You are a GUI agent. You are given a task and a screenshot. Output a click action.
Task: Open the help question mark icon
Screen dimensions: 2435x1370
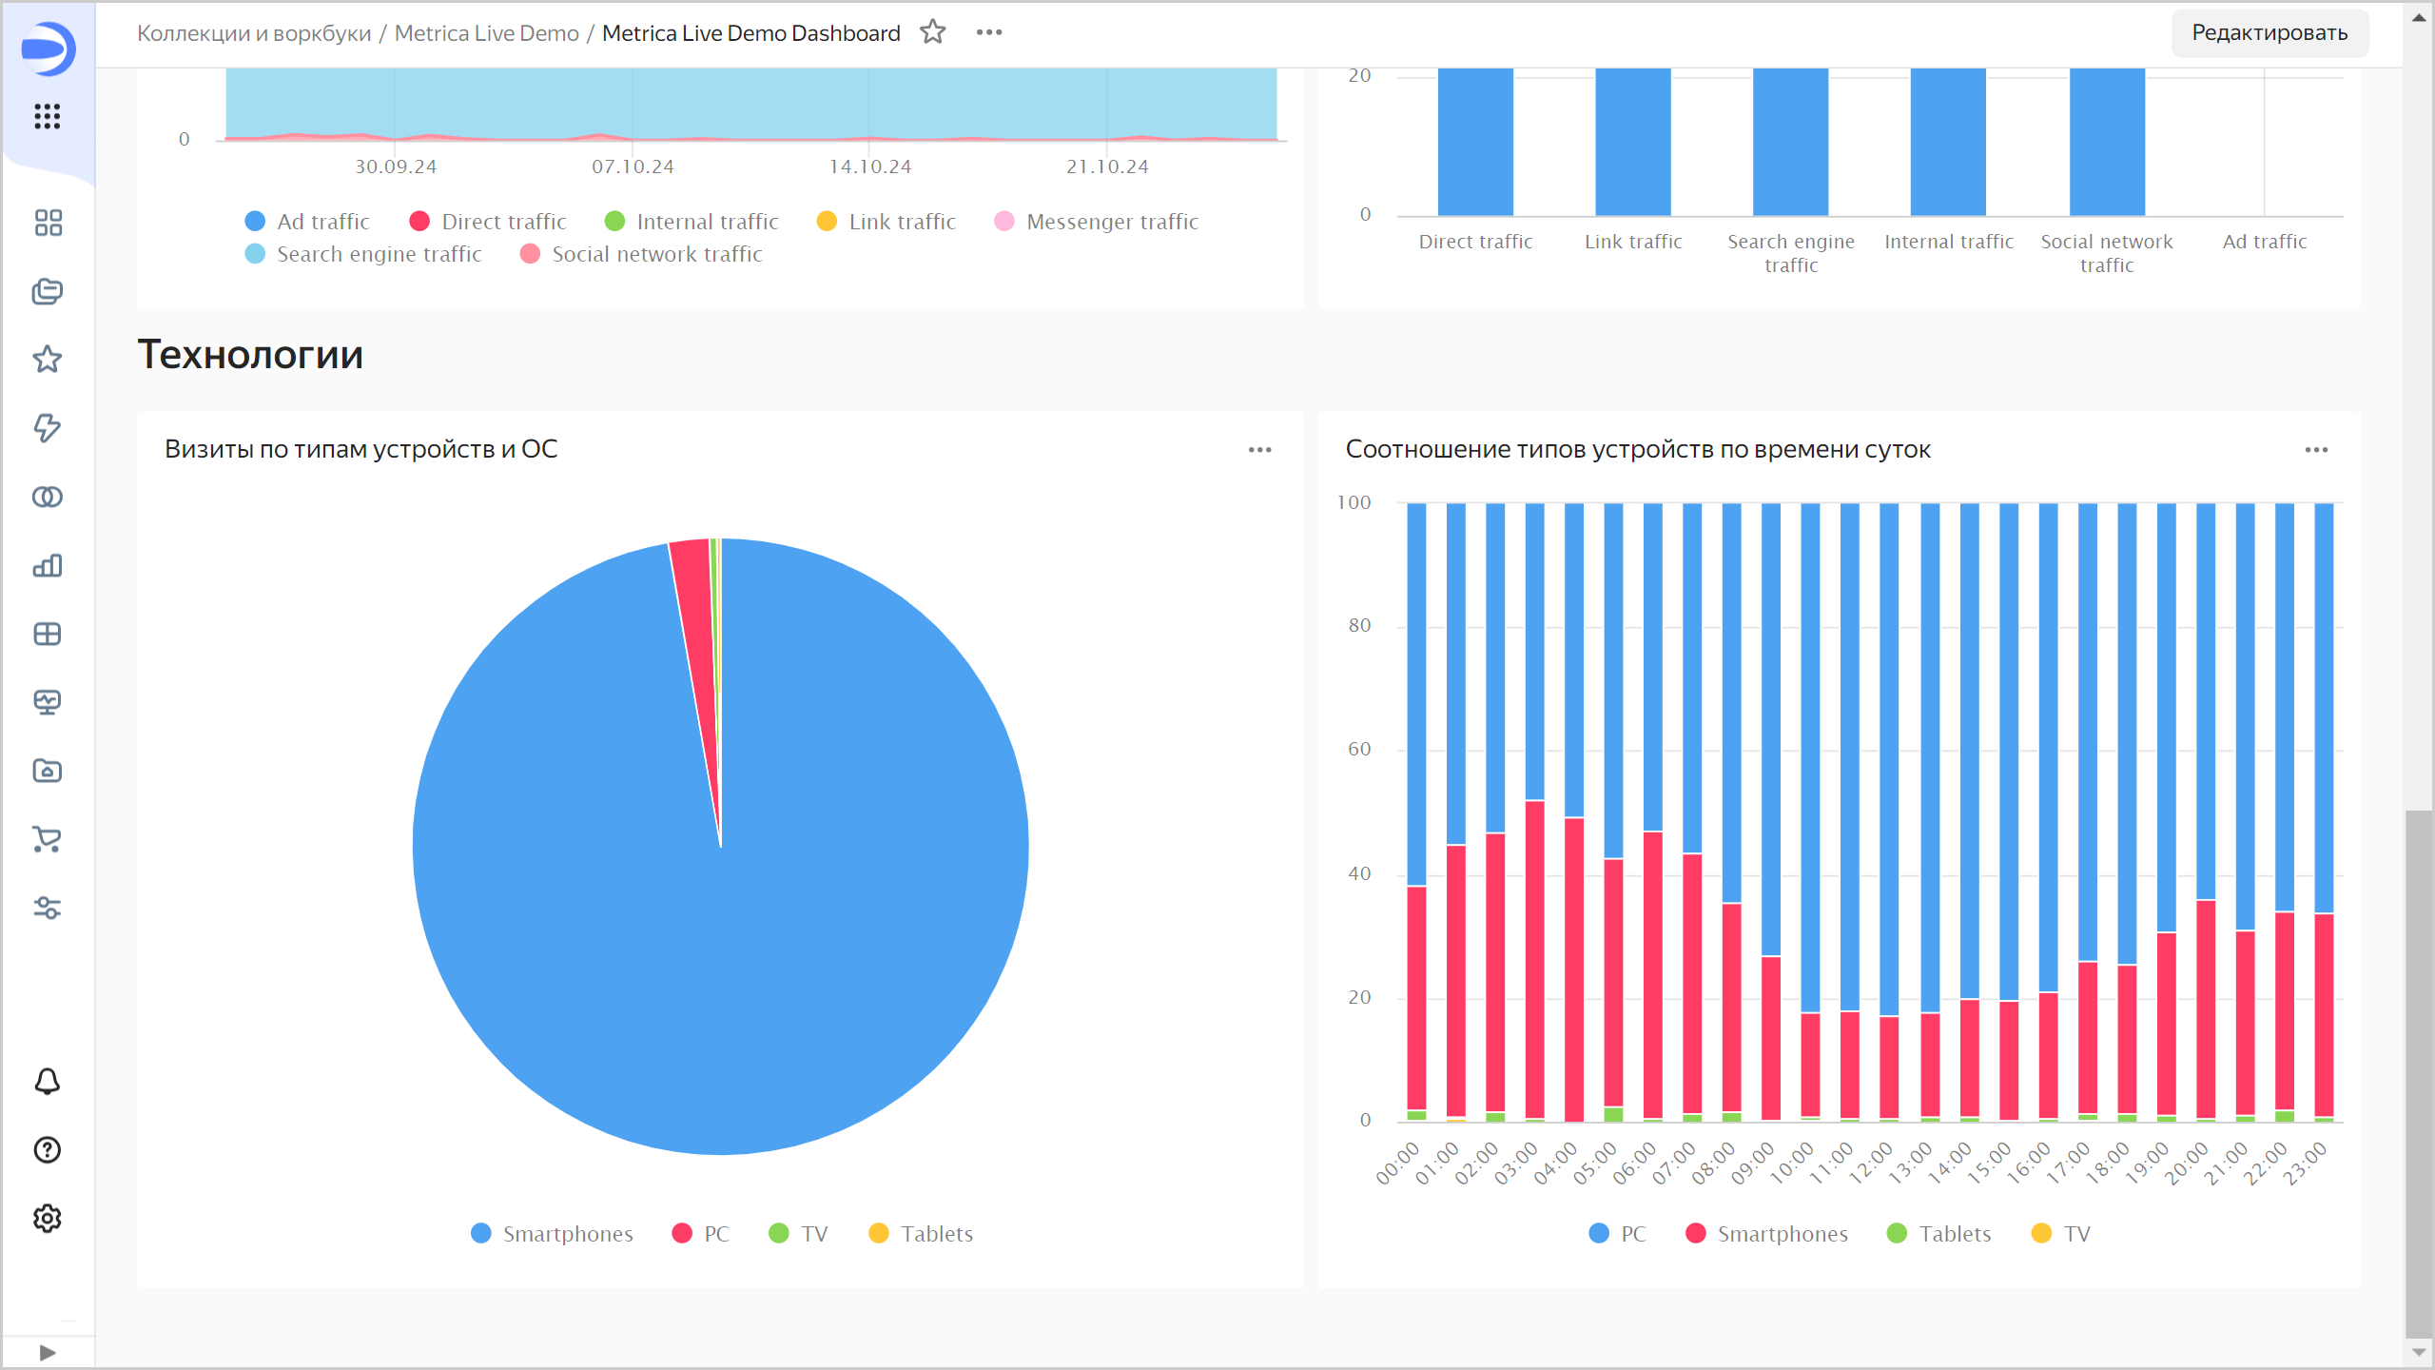point(47,1150)
